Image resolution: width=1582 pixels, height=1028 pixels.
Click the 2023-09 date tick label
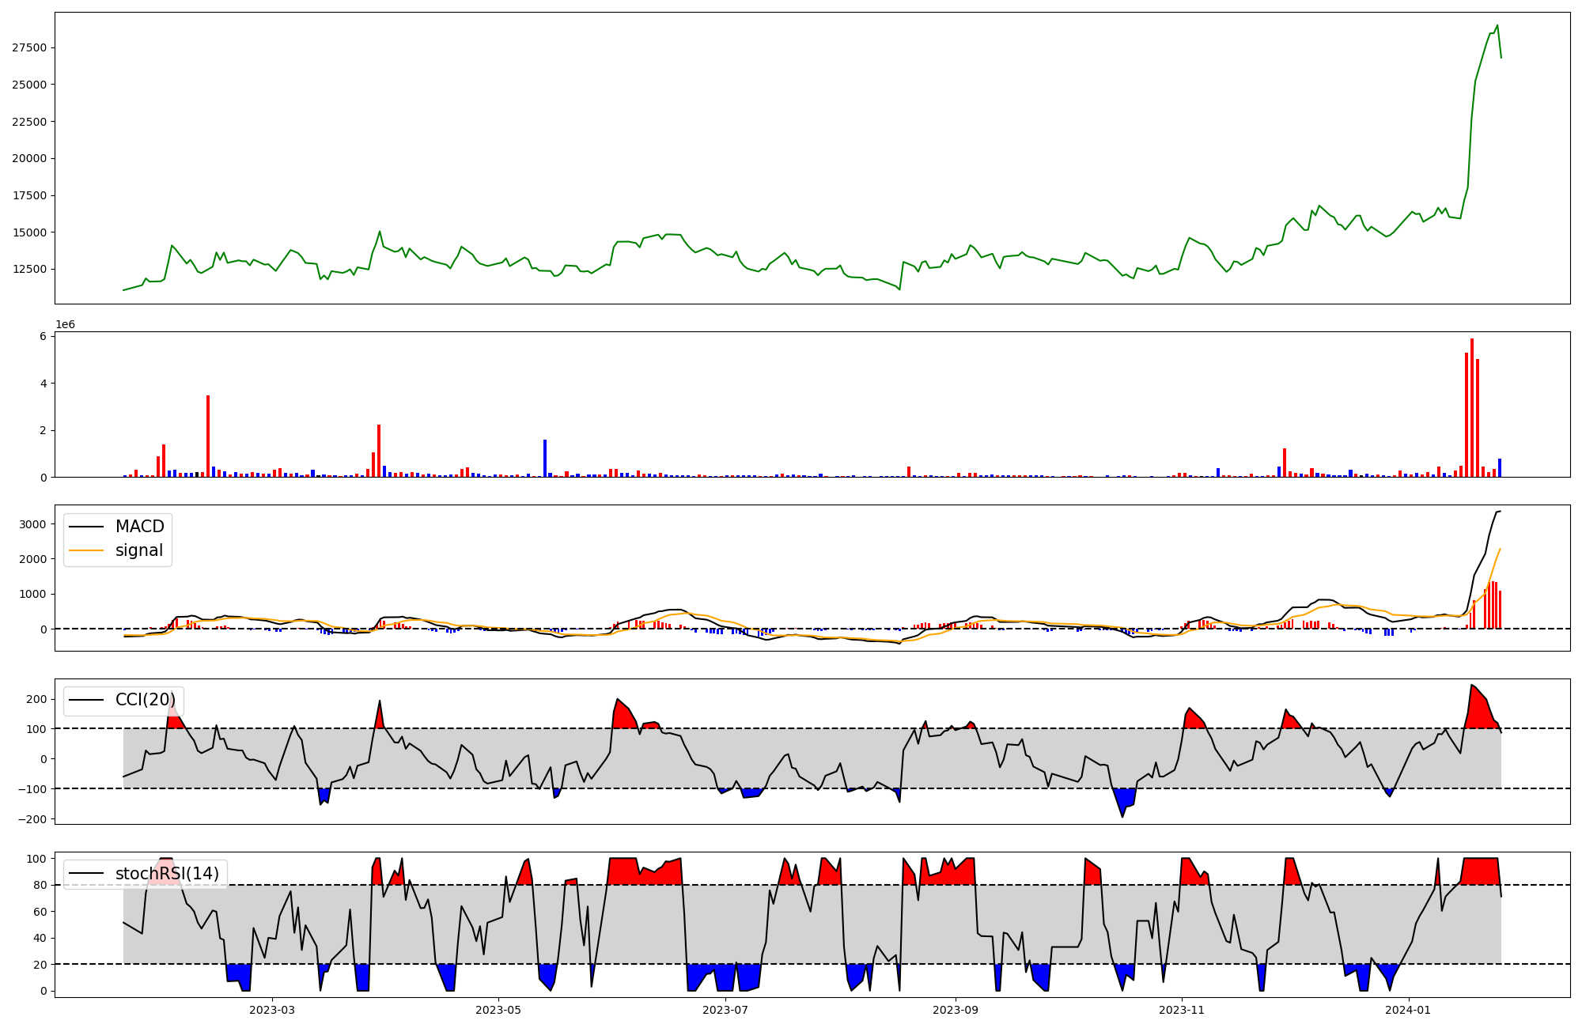click(955, 1010)
